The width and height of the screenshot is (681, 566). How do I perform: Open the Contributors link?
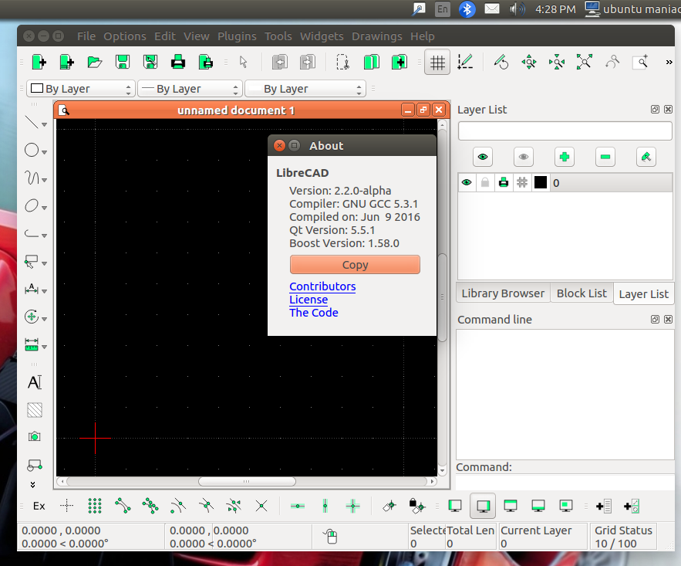tap(322, 286)
